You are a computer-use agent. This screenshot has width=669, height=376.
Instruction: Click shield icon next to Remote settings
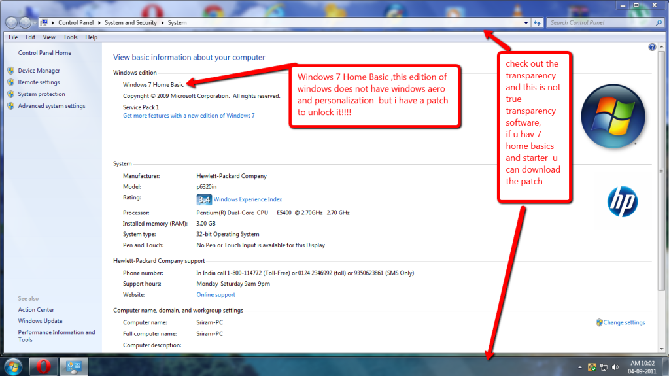(10, 82)
